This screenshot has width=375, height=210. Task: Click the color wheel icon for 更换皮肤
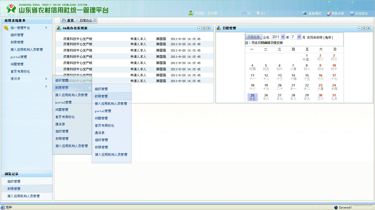[x=329, y=14]
